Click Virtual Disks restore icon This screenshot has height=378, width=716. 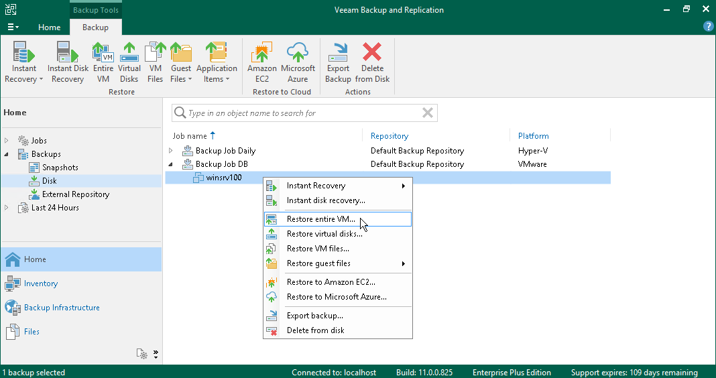[x=129, y=62]
